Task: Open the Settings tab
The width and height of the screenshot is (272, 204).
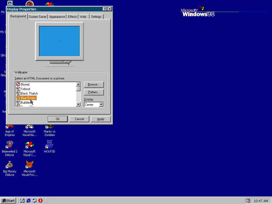Action: (x=96, y=17)
